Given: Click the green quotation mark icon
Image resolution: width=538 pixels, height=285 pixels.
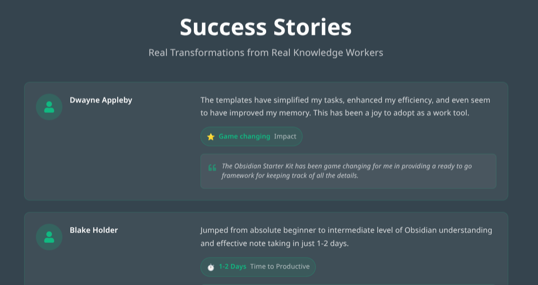Looking at the screenshot, I should (212, 167).
